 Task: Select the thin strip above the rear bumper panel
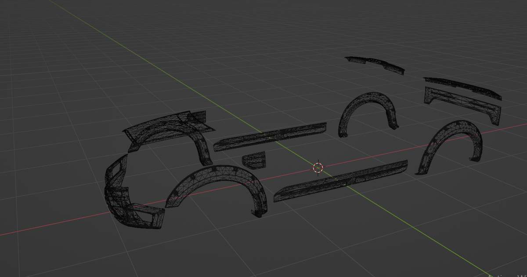(461, 87)
